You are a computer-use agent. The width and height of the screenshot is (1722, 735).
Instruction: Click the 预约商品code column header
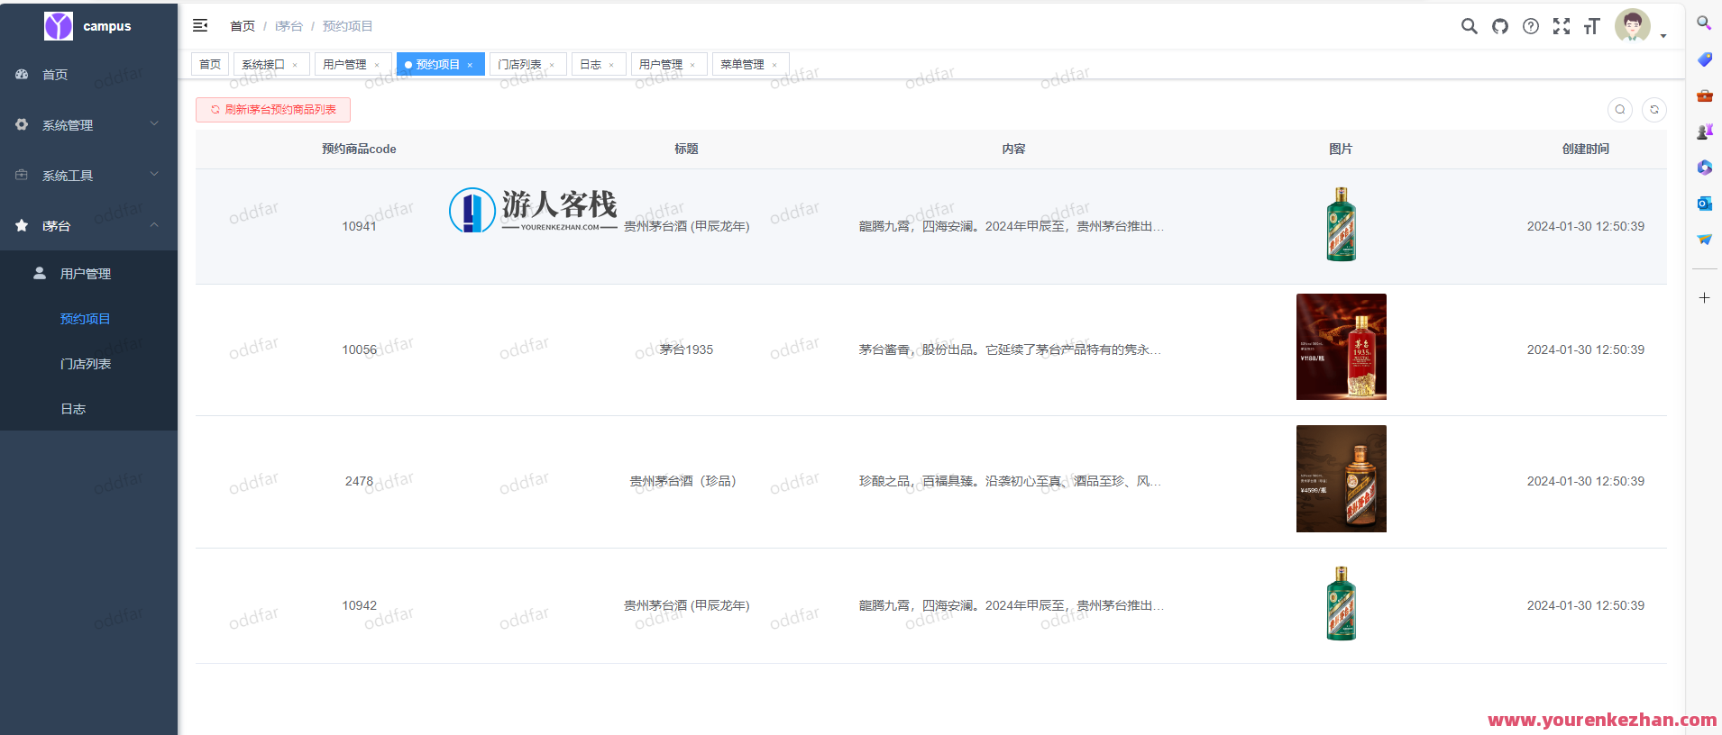pyautogui.click(x=359, y=149)
